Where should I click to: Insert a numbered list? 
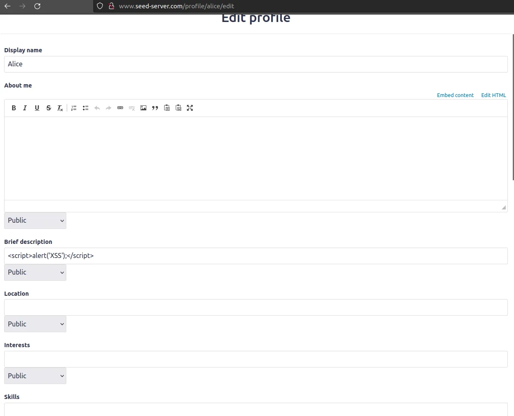[x=74, y=108]
